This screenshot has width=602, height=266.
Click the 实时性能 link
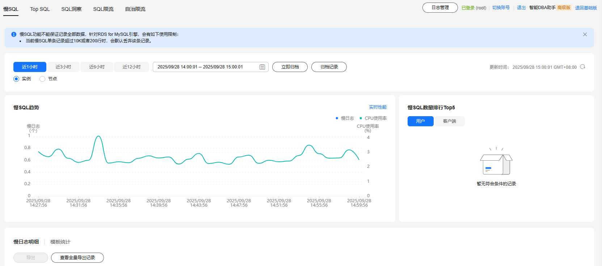click(x=378, y=107)
